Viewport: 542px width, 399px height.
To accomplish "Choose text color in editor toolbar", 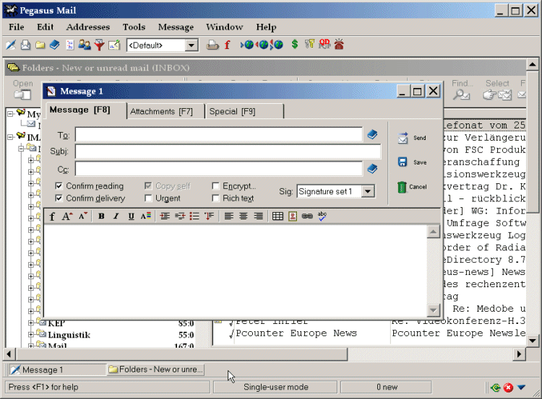I will [x=146, y=216].
